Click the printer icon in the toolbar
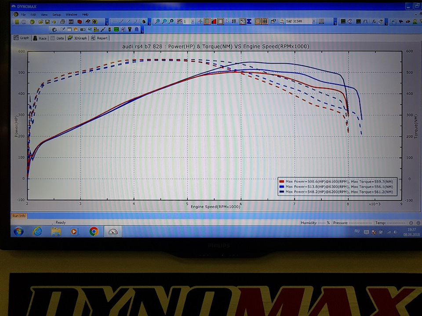 tap(62, 22)
